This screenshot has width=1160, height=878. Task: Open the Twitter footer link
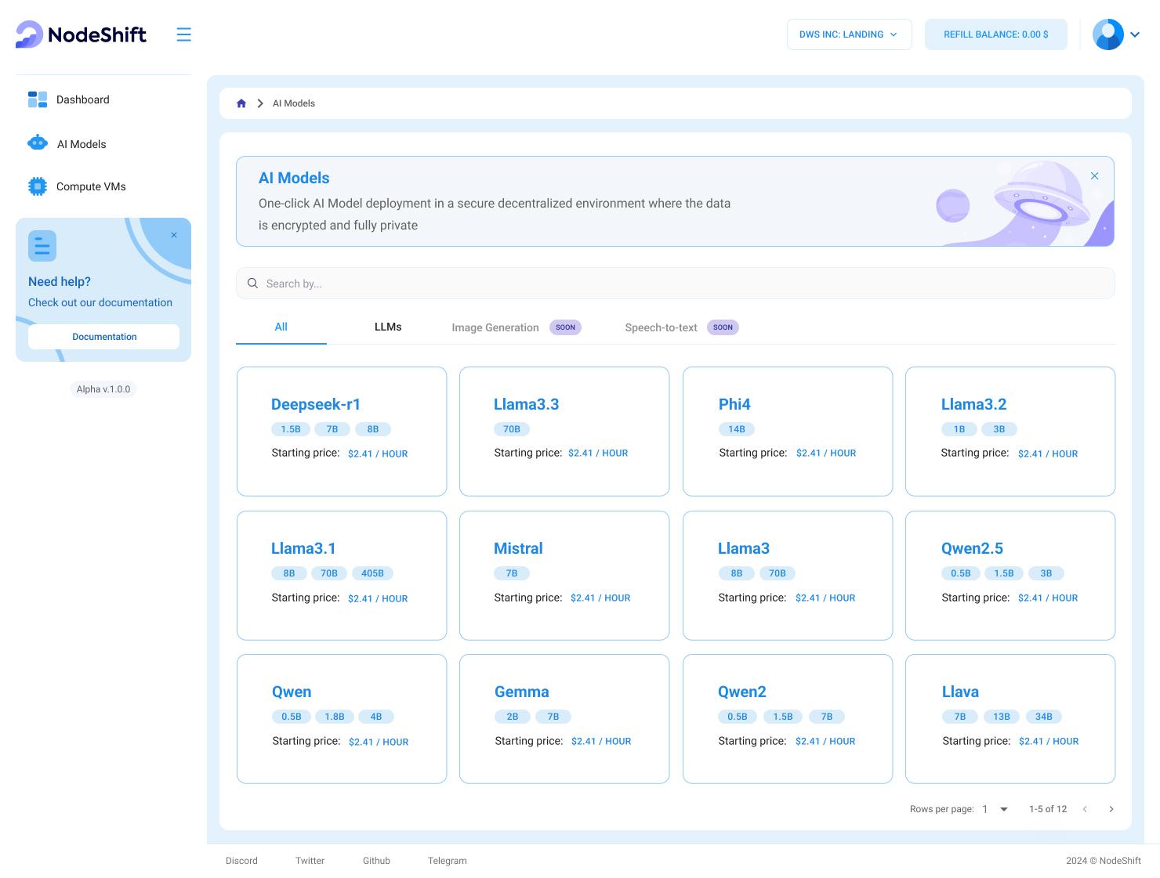(x=310, y=861)
